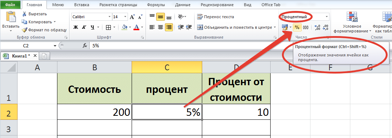
Task: Click the insert function fx button
Action: pos(85,46)
